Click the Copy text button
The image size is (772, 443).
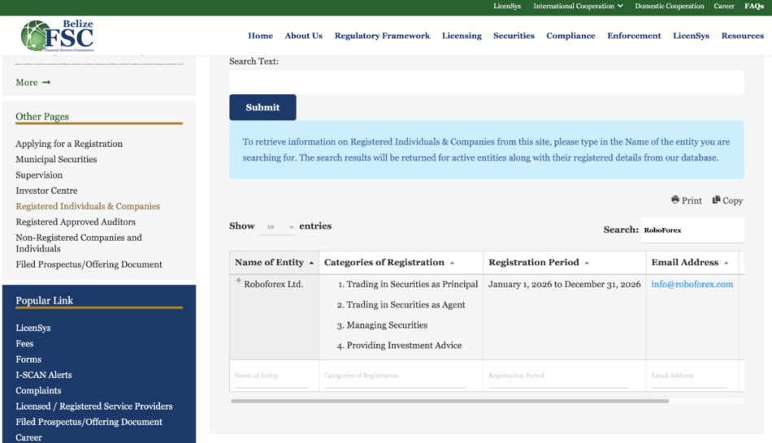click(x=733, y=200)
